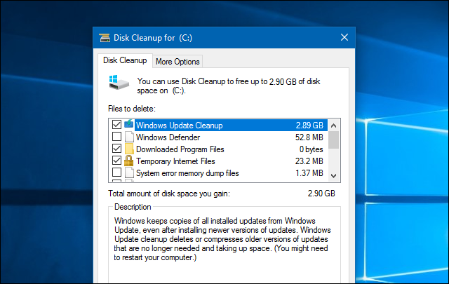Click the file list scrollbar thumb
Screen dimensions: 449x284
tap(333, 139)
